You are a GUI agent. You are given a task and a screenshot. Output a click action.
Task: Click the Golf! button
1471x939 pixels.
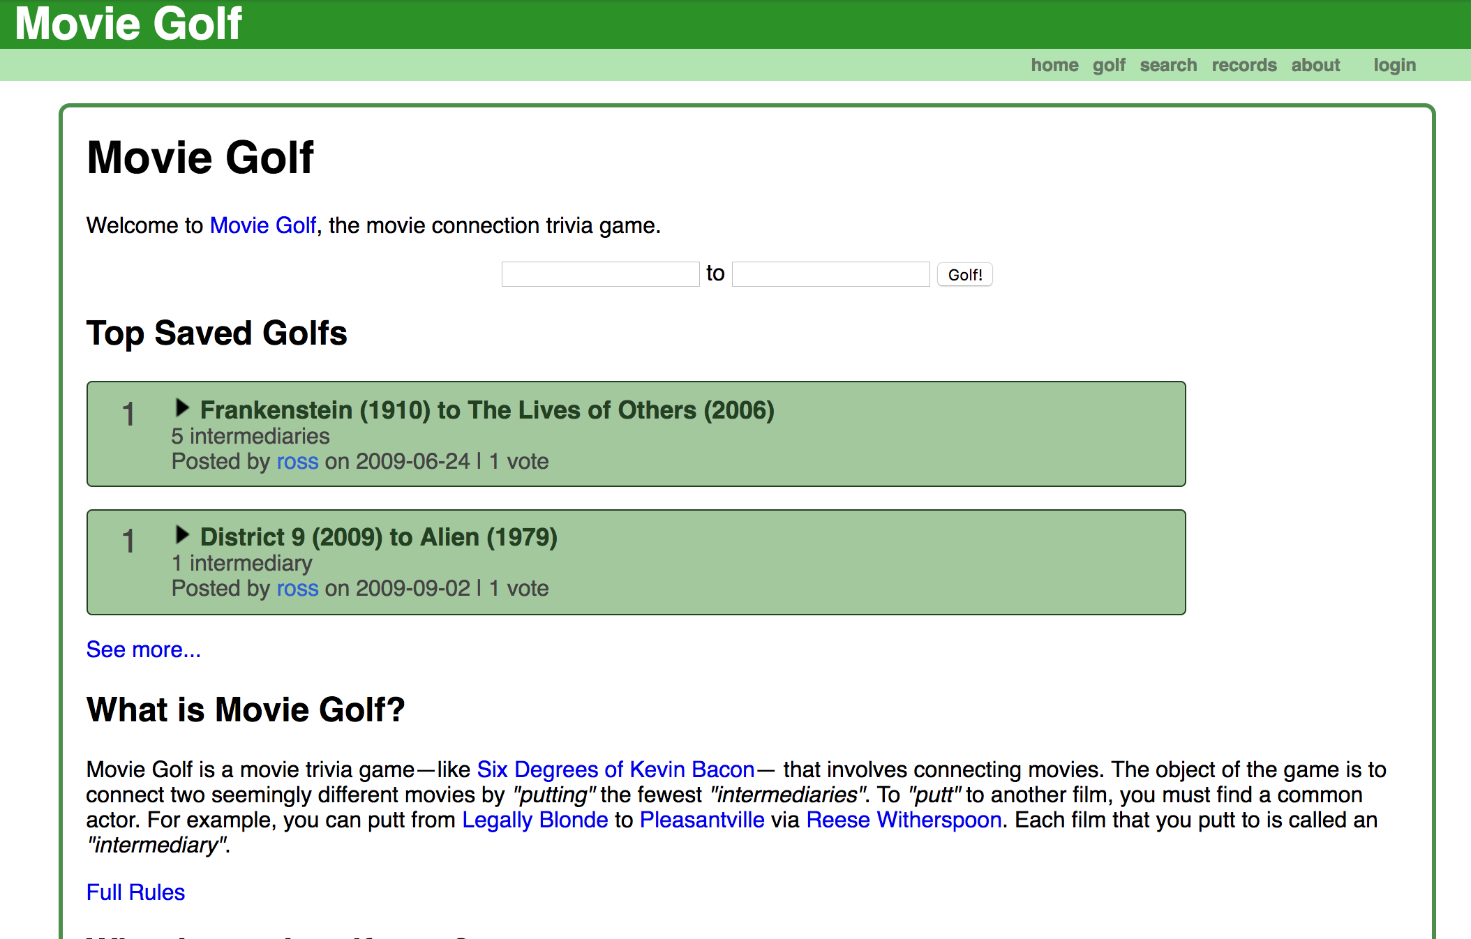[x=964, y=275]
